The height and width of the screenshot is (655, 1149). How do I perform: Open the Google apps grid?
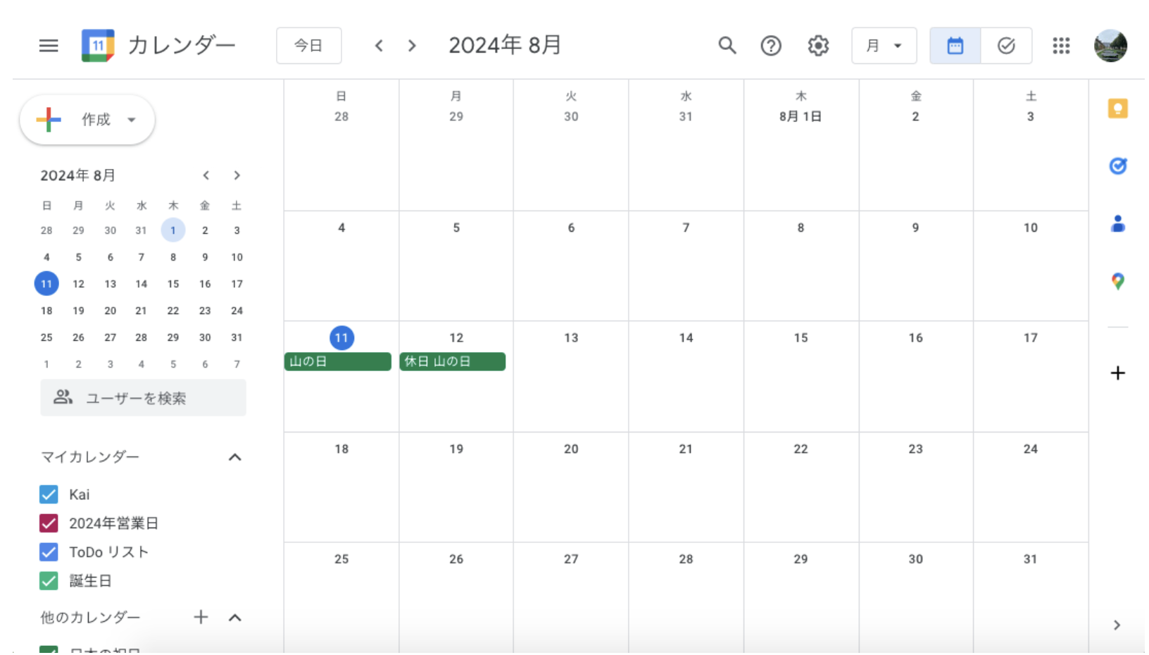[1061, 46]
